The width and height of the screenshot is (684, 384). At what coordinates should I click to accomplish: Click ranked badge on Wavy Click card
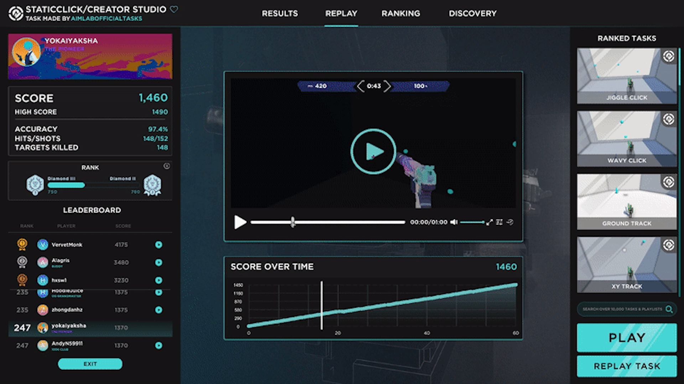point(669,119)
